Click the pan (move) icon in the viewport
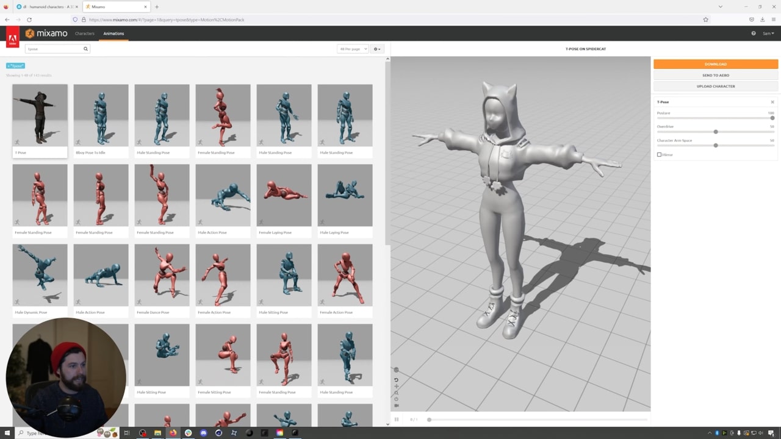This screenshot has height=439, width=781. coord(396,387)
